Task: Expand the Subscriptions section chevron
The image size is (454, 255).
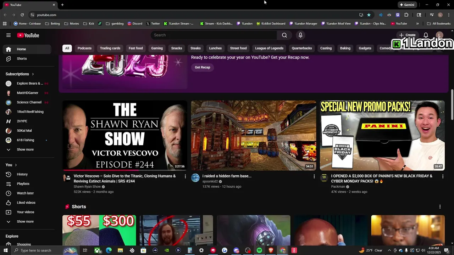Action: (33, 74)
